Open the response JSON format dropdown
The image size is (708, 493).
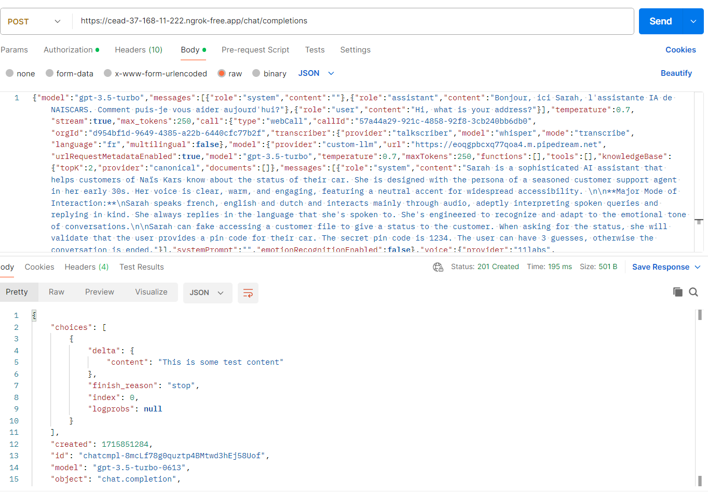click(x=207, y=293)
